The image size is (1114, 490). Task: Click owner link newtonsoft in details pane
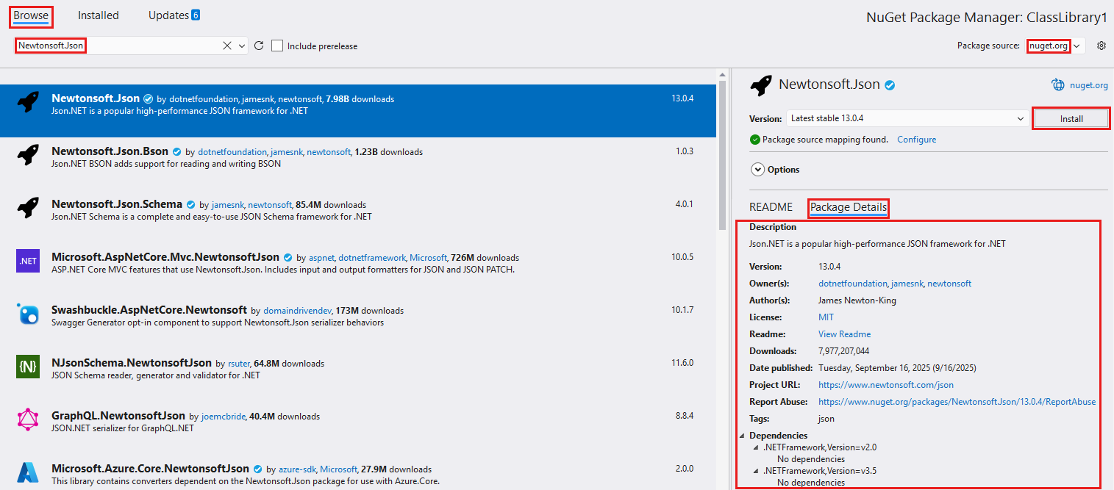(x=949, y=284)
